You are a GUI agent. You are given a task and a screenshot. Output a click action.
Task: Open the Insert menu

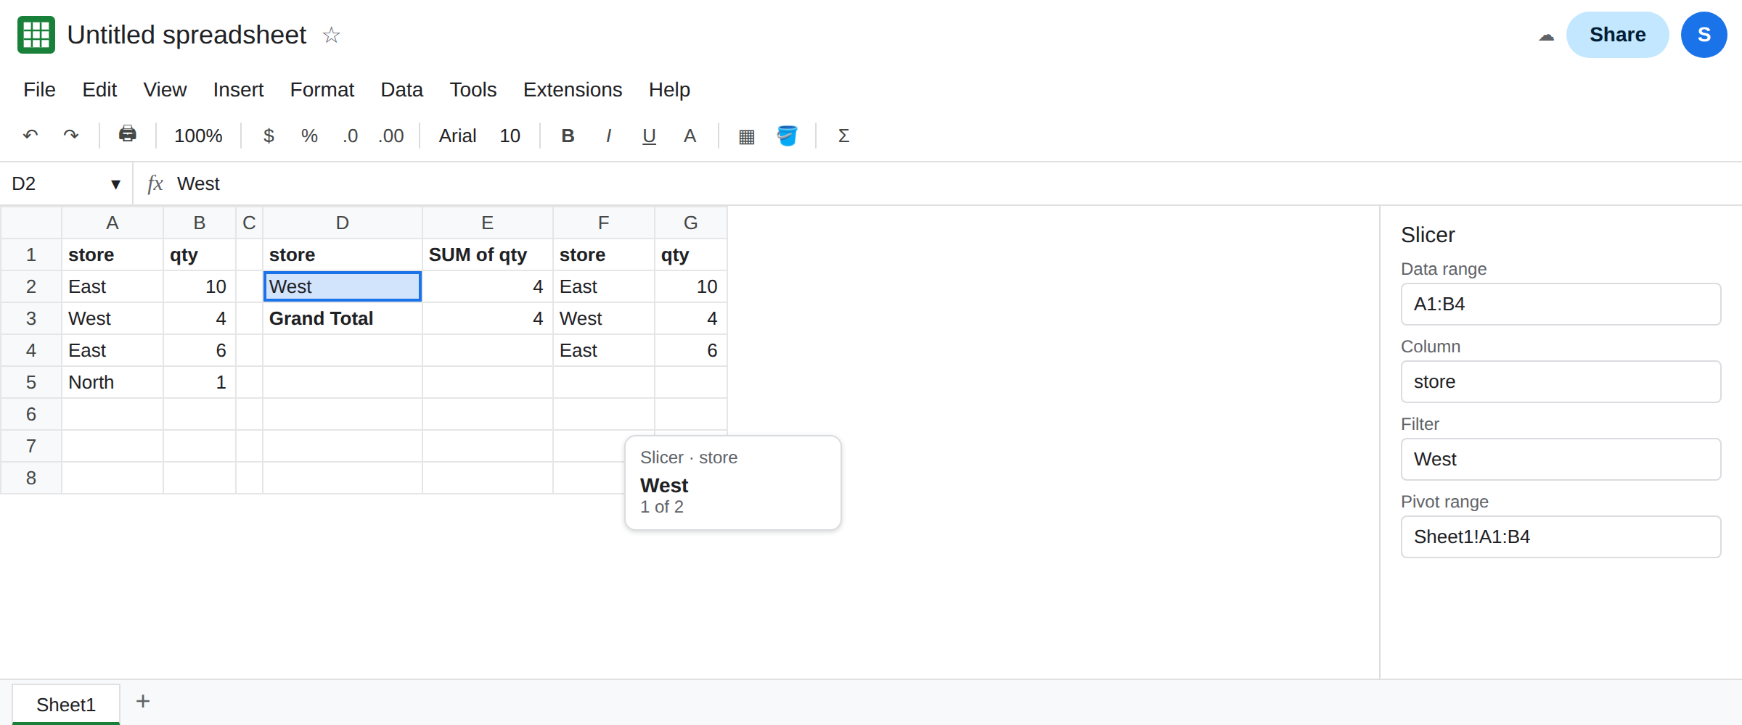(238, 89)
